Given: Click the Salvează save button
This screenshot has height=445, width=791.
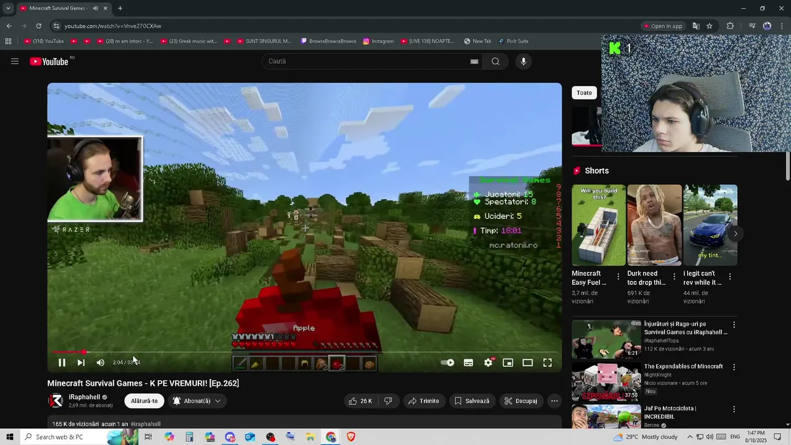Looking at the screenshot, I should click(472, 400).
